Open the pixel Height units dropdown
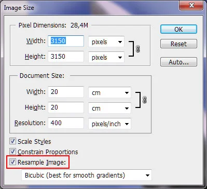The width and height of the screenshot is (207, 189). pos(106,57)
